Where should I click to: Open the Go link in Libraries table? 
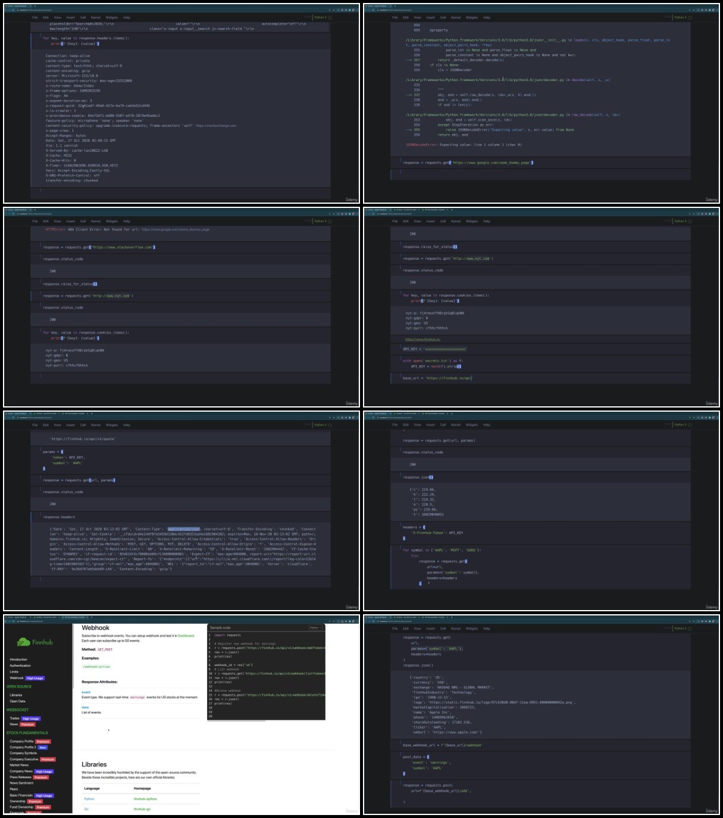(86, 809)
